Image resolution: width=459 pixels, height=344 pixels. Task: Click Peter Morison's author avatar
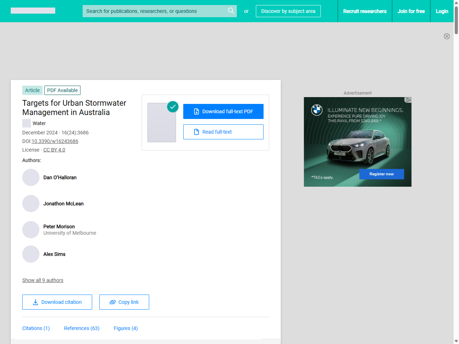click(x=31, y=230)
